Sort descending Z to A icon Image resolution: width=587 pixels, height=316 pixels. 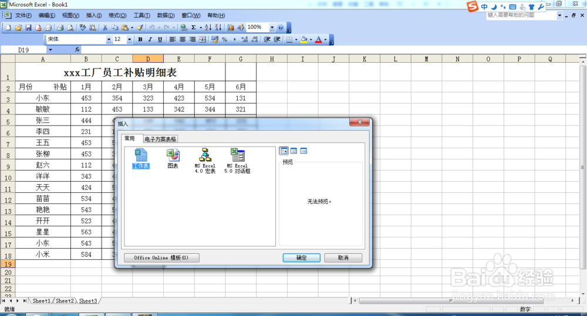tap(218, 28)
